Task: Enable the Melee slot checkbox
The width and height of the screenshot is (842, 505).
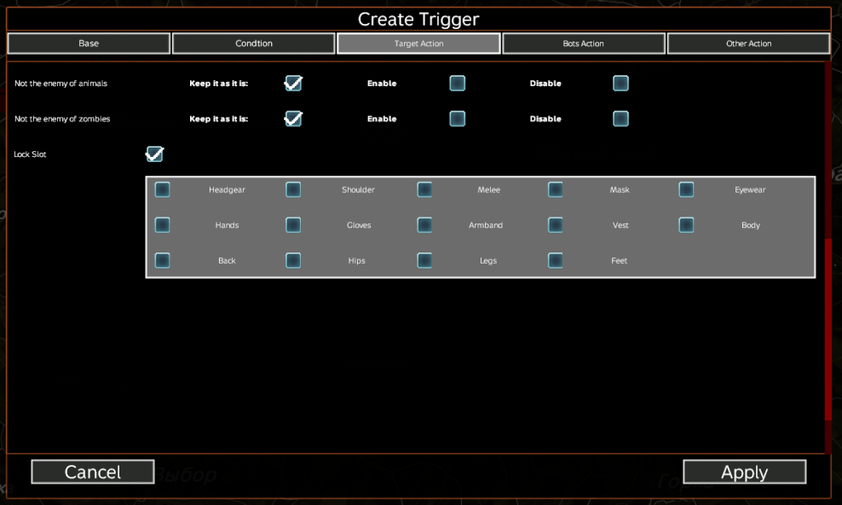Action: pyautogui.click(x=424, y=189)
